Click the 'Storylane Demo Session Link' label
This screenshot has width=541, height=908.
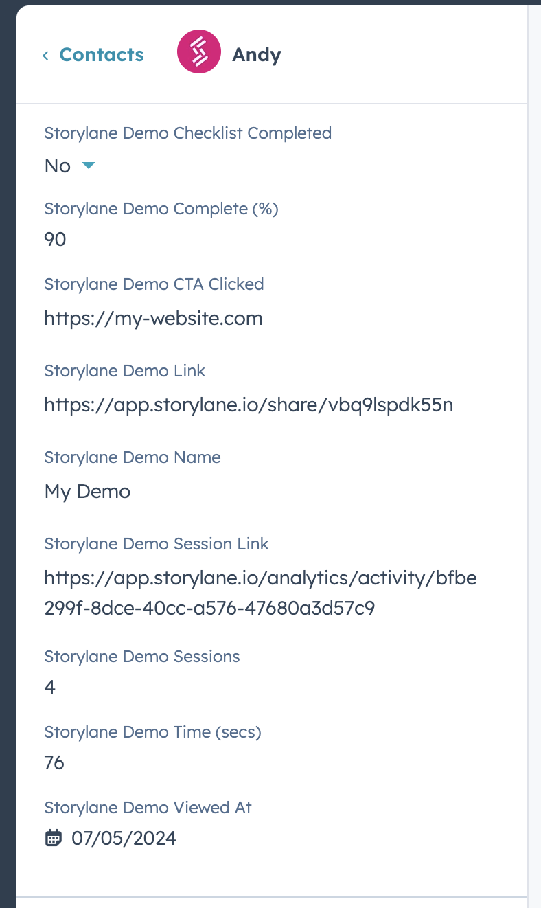pos(157,544)
